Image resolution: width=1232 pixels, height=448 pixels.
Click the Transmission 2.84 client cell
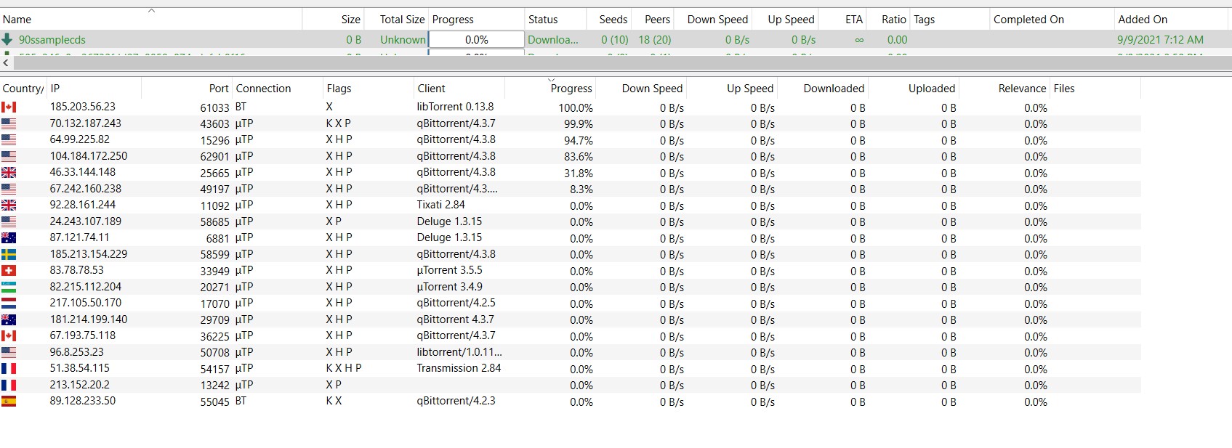tap(459, 368)
